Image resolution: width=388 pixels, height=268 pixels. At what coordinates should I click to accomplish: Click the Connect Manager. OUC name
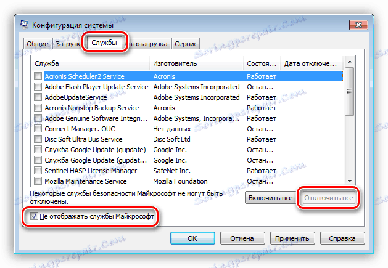pos(80,129)
